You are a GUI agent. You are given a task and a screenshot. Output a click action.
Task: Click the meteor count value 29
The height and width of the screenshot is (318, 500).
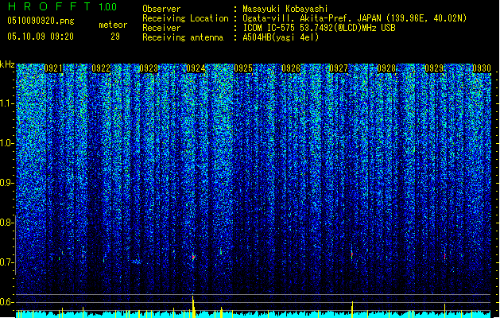tap(115, 37)
